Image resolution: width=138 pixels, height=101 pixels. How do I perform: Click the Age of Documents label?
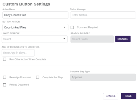20,47
